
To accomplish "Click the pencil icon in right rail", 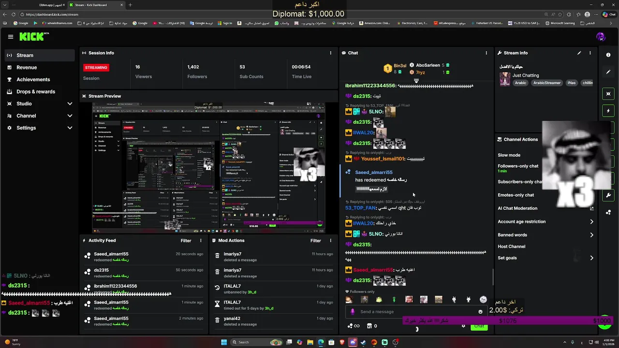I will pos(608,72).
